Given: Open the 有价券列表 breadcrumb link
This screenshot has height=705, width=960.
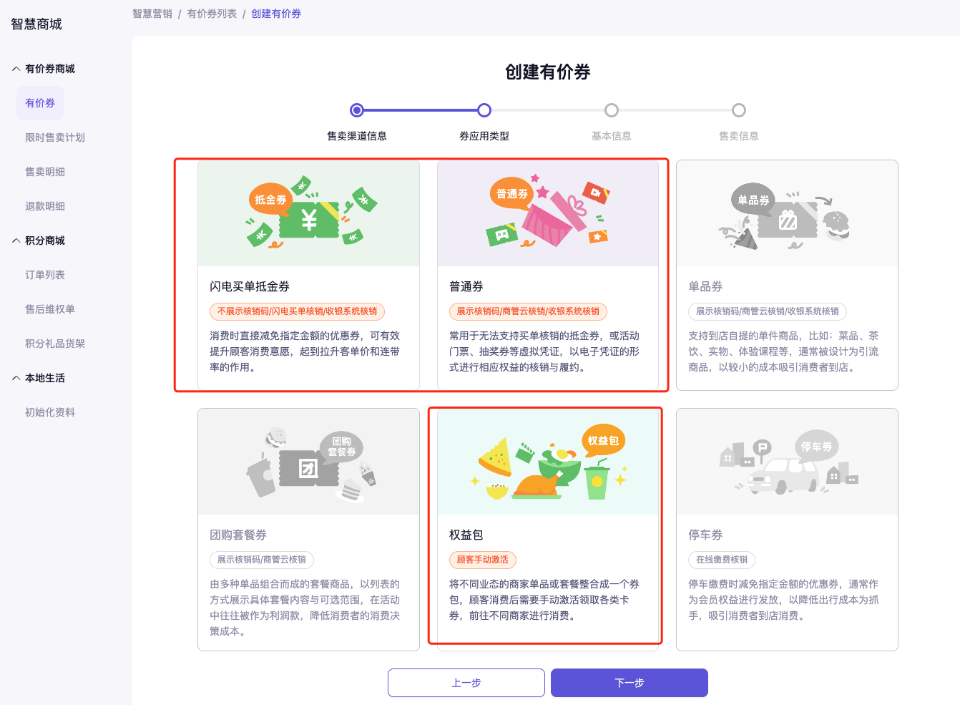Looking at the screenshot, I should coord(212,14).
